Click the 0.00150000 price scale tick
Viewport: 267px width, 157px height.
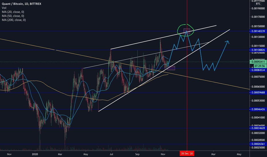tap(258, 26)
